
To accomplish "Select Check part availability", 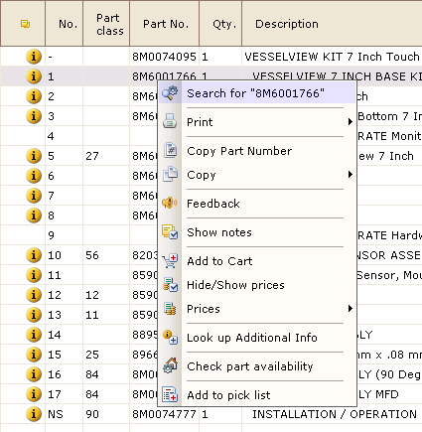I will click(250, 366).
